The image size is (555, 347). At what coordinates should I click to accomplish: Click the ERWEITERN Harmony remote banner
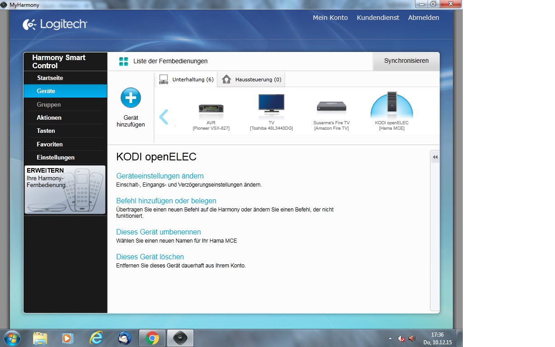65,189
